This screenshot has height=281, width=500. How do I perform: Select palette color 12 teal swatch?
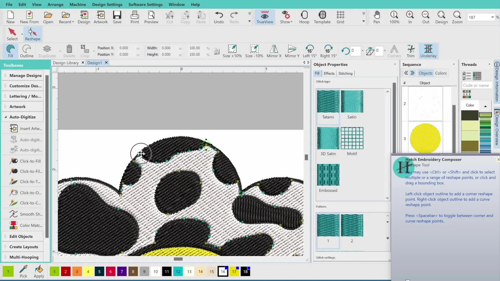(x=178, y=272)
